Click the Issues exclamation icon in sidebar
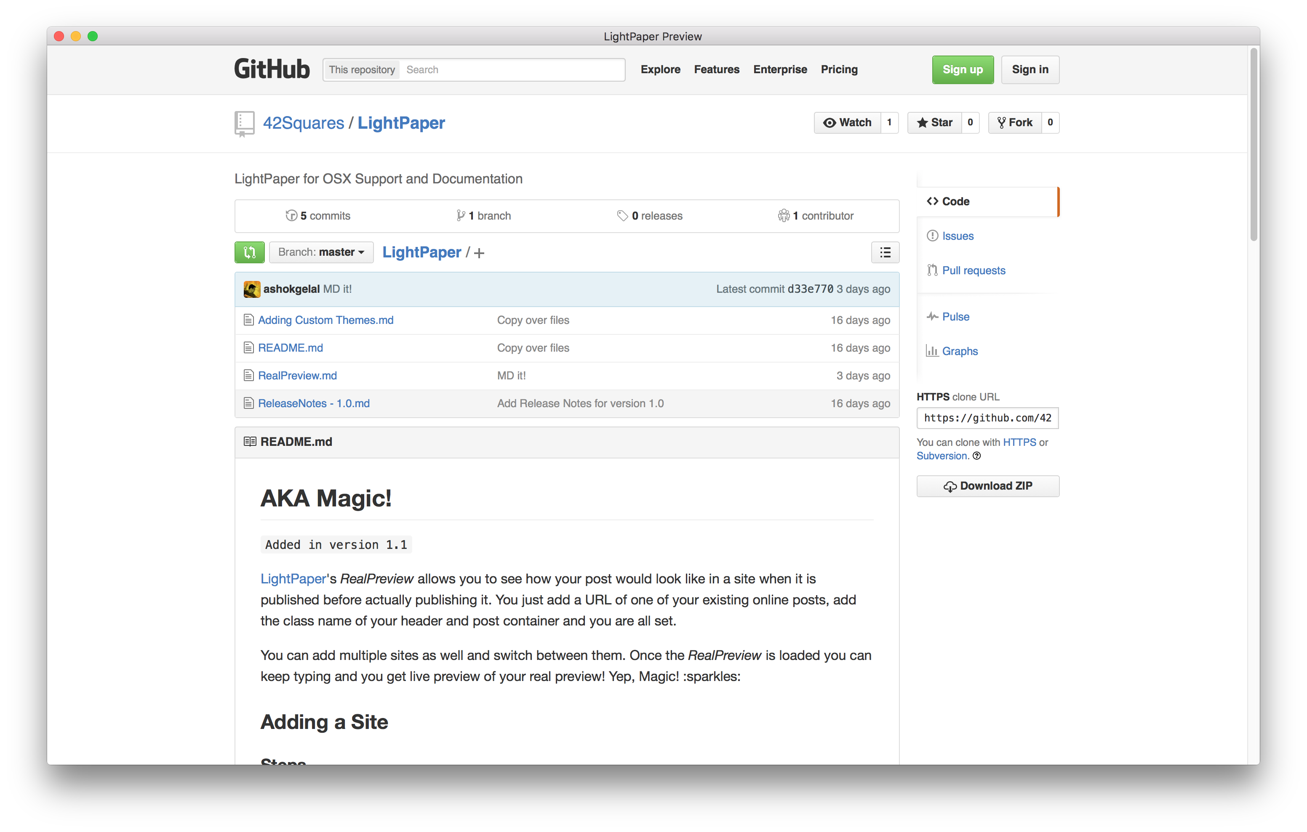1307x832 pixels. coord(932,236)
